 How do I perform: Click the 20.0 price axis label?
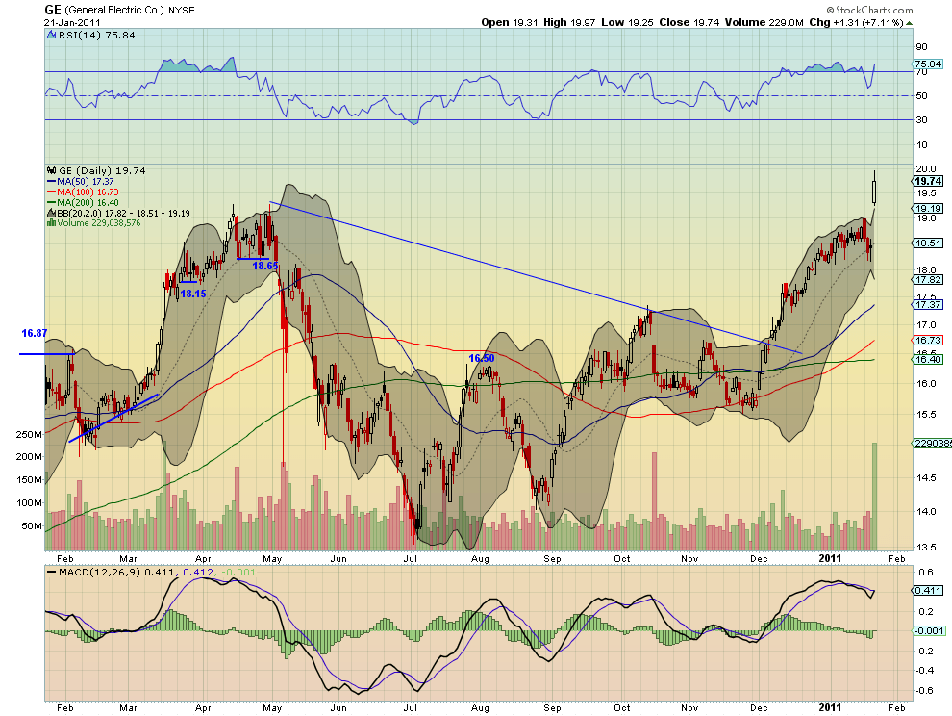point(926,169)
